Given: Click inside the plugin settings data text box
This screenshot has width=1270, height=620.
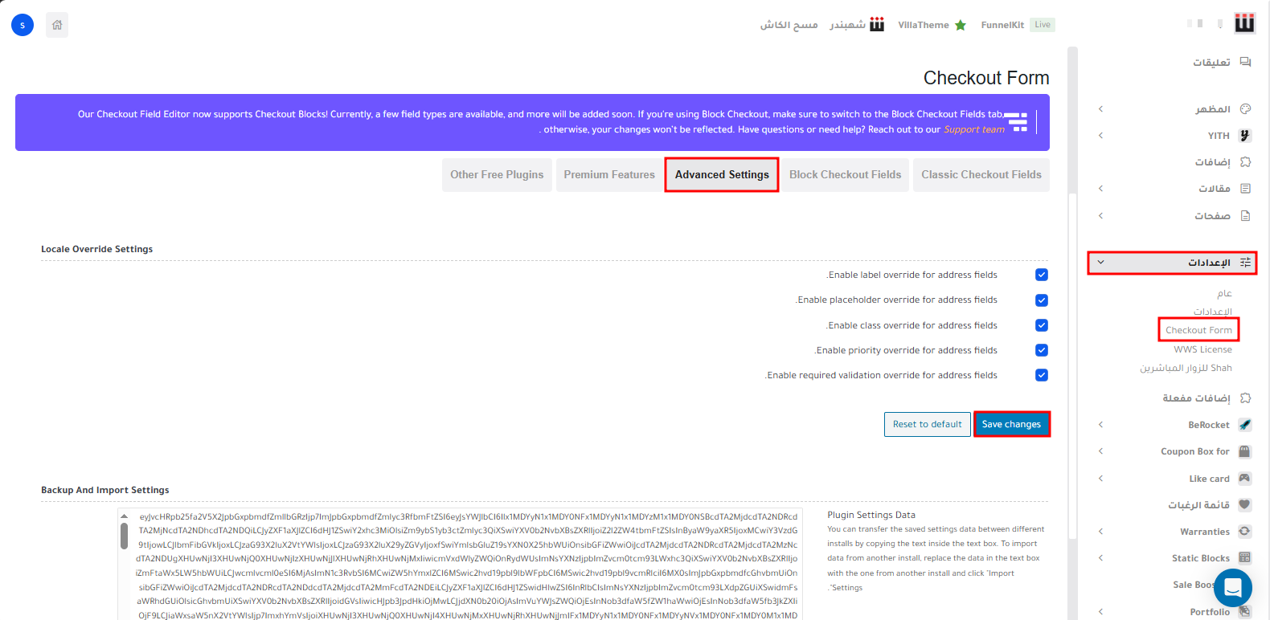Looking at the screenshot, I should (x=466, y=562).
